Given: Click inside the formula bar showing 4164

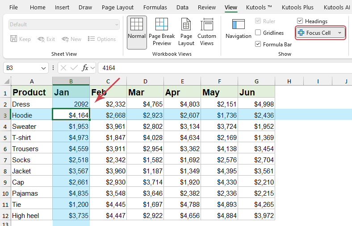Looking at the screenshot, I should tap(223, 68).
